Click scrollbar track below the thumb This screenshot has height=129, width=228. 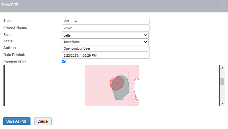[x=222, y=94]
